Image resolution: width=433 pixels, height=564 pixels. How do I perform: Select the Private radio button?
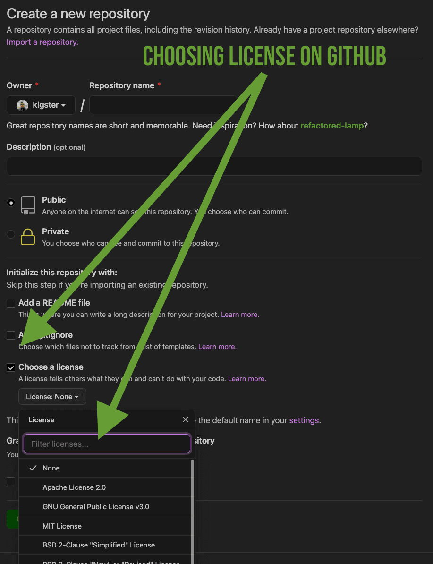pyautogui.click(x=11, y=234)
